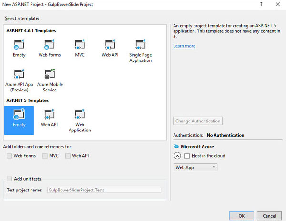Tick the MVC references checkbox

pyautogui.click(x=45, y=156)
